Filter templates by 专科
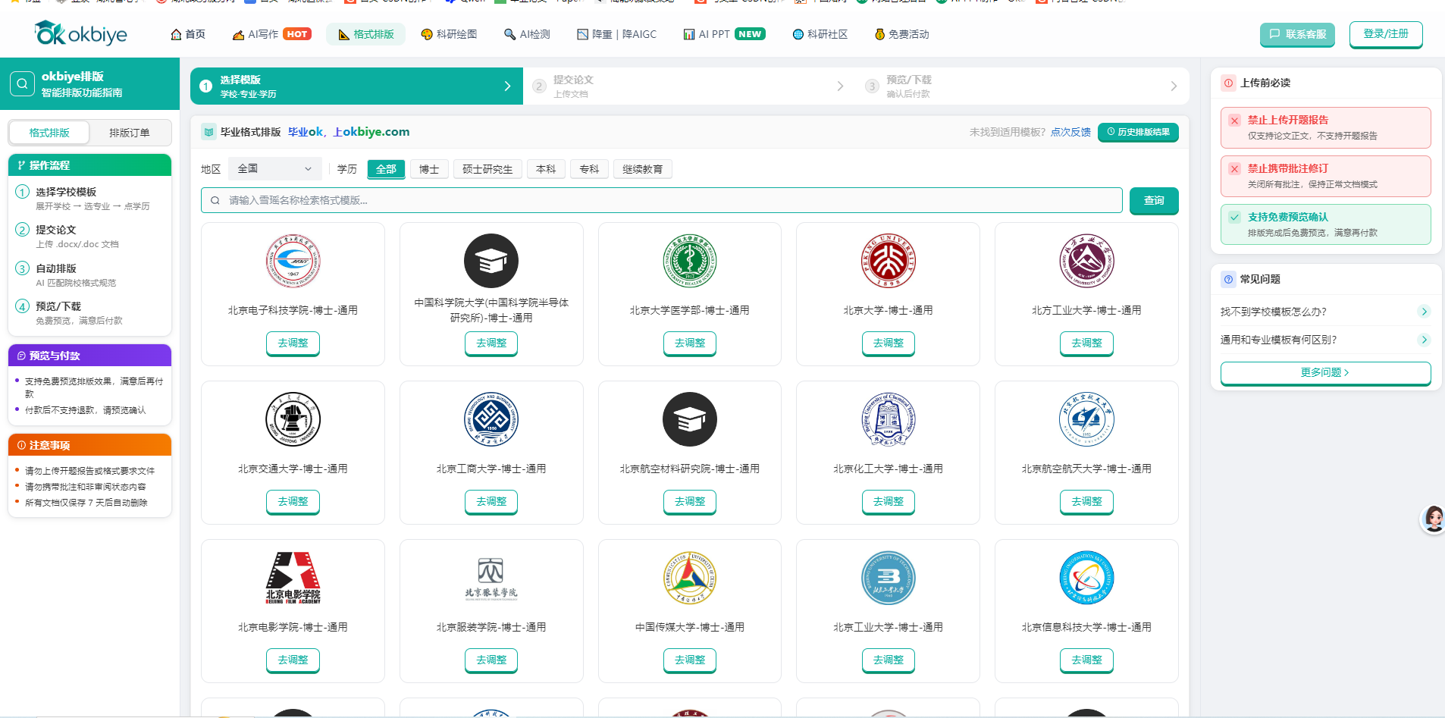 589,169
